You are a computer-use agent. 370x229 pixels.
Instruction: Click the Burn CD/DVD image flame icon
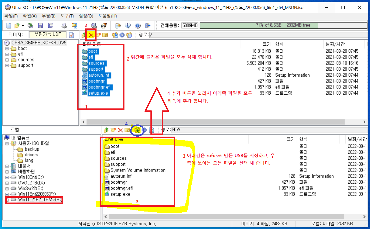(x=104, y=26)
